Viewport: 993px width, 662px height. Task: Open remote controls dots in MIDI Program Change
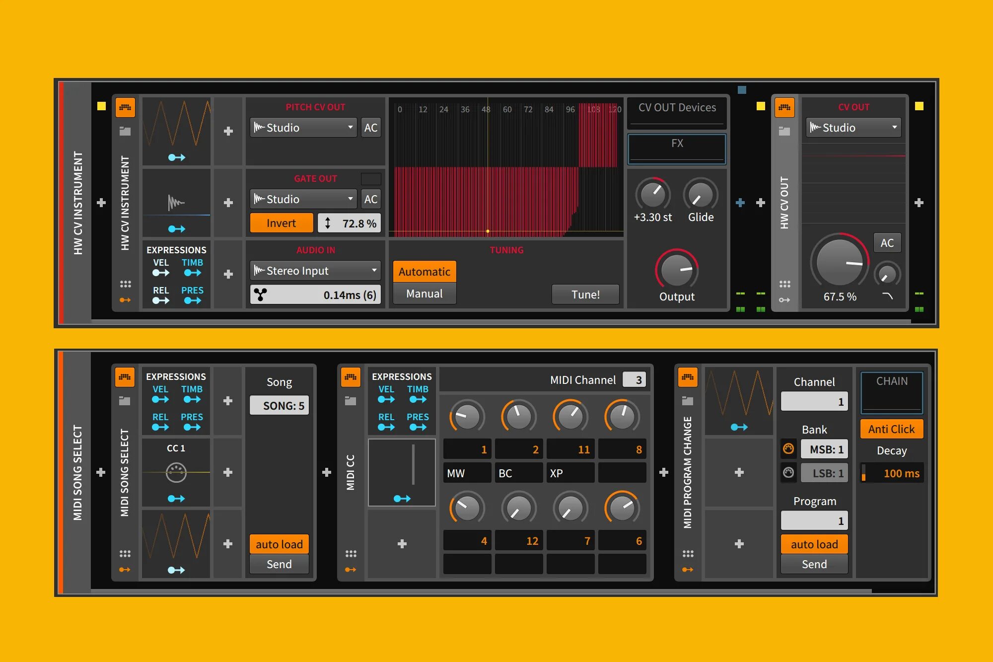tap(688, 553)
